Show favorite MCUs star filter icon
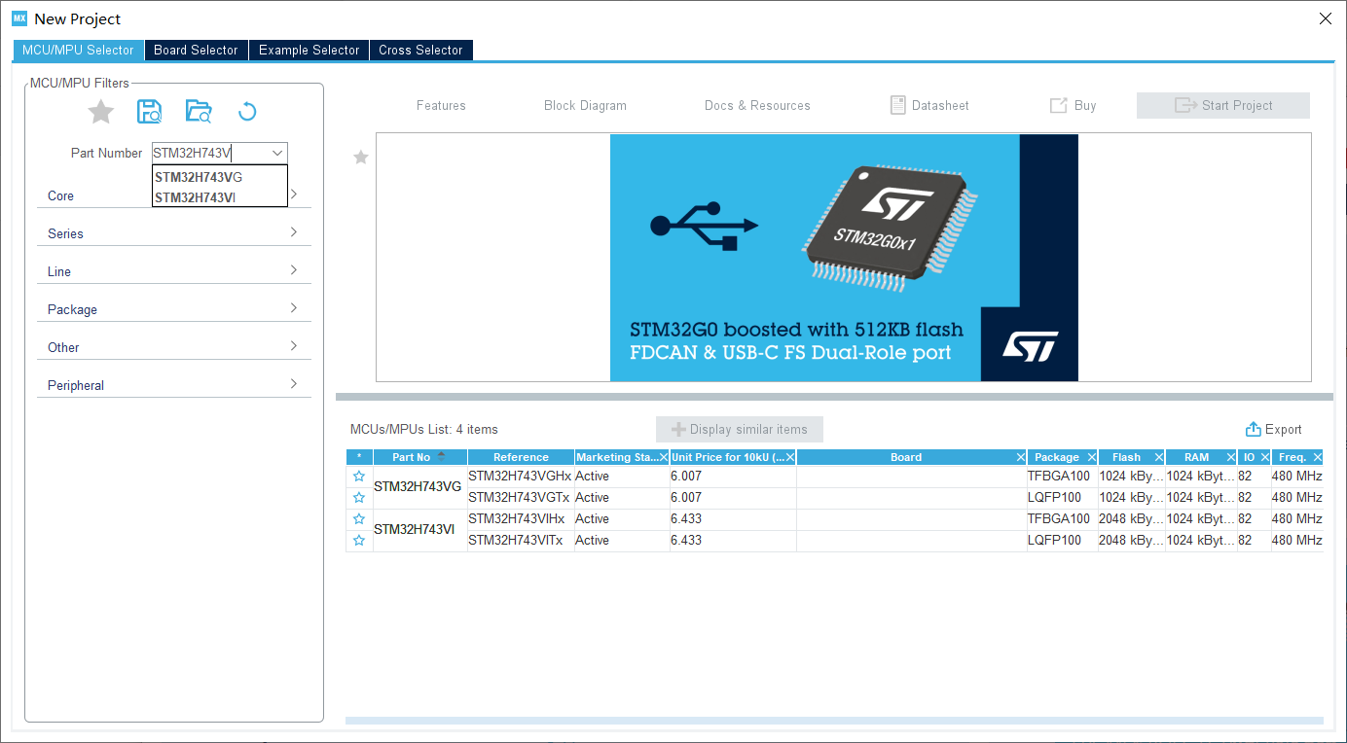 click(x=101, y=112)
